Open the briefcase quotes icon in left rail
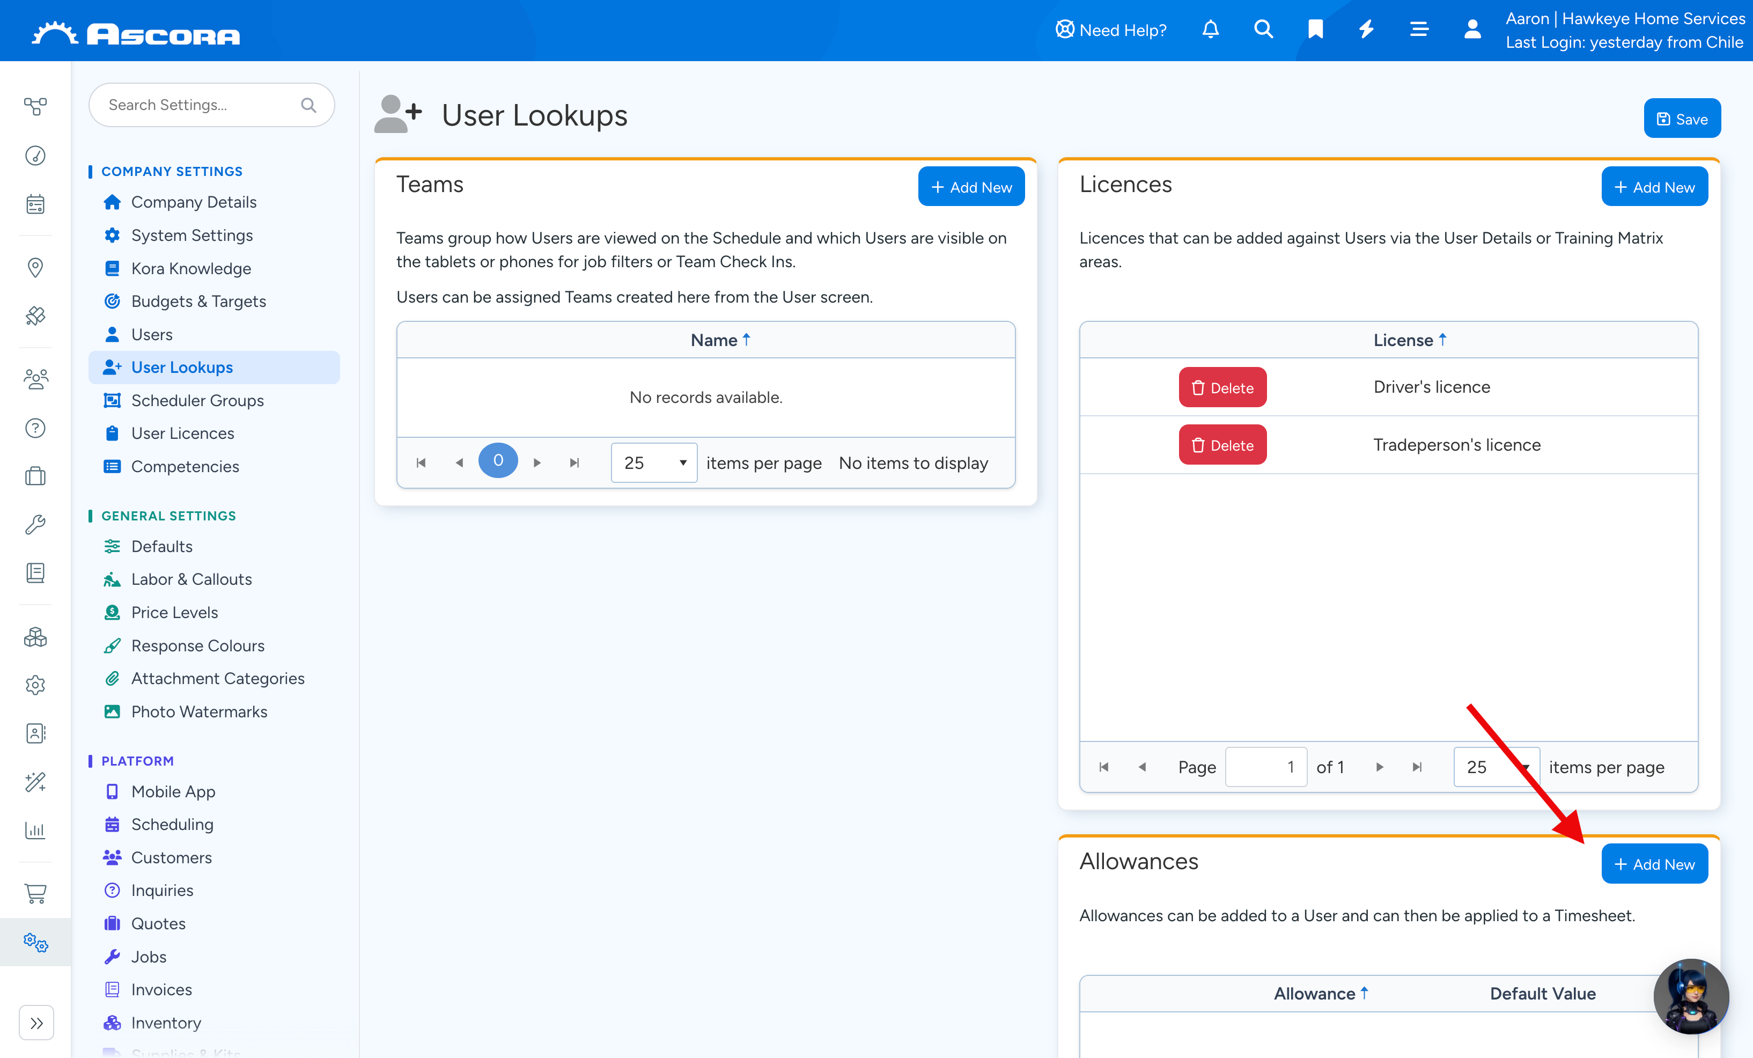The height and width of the screenshot is (1058, 1753). point(35,476)
